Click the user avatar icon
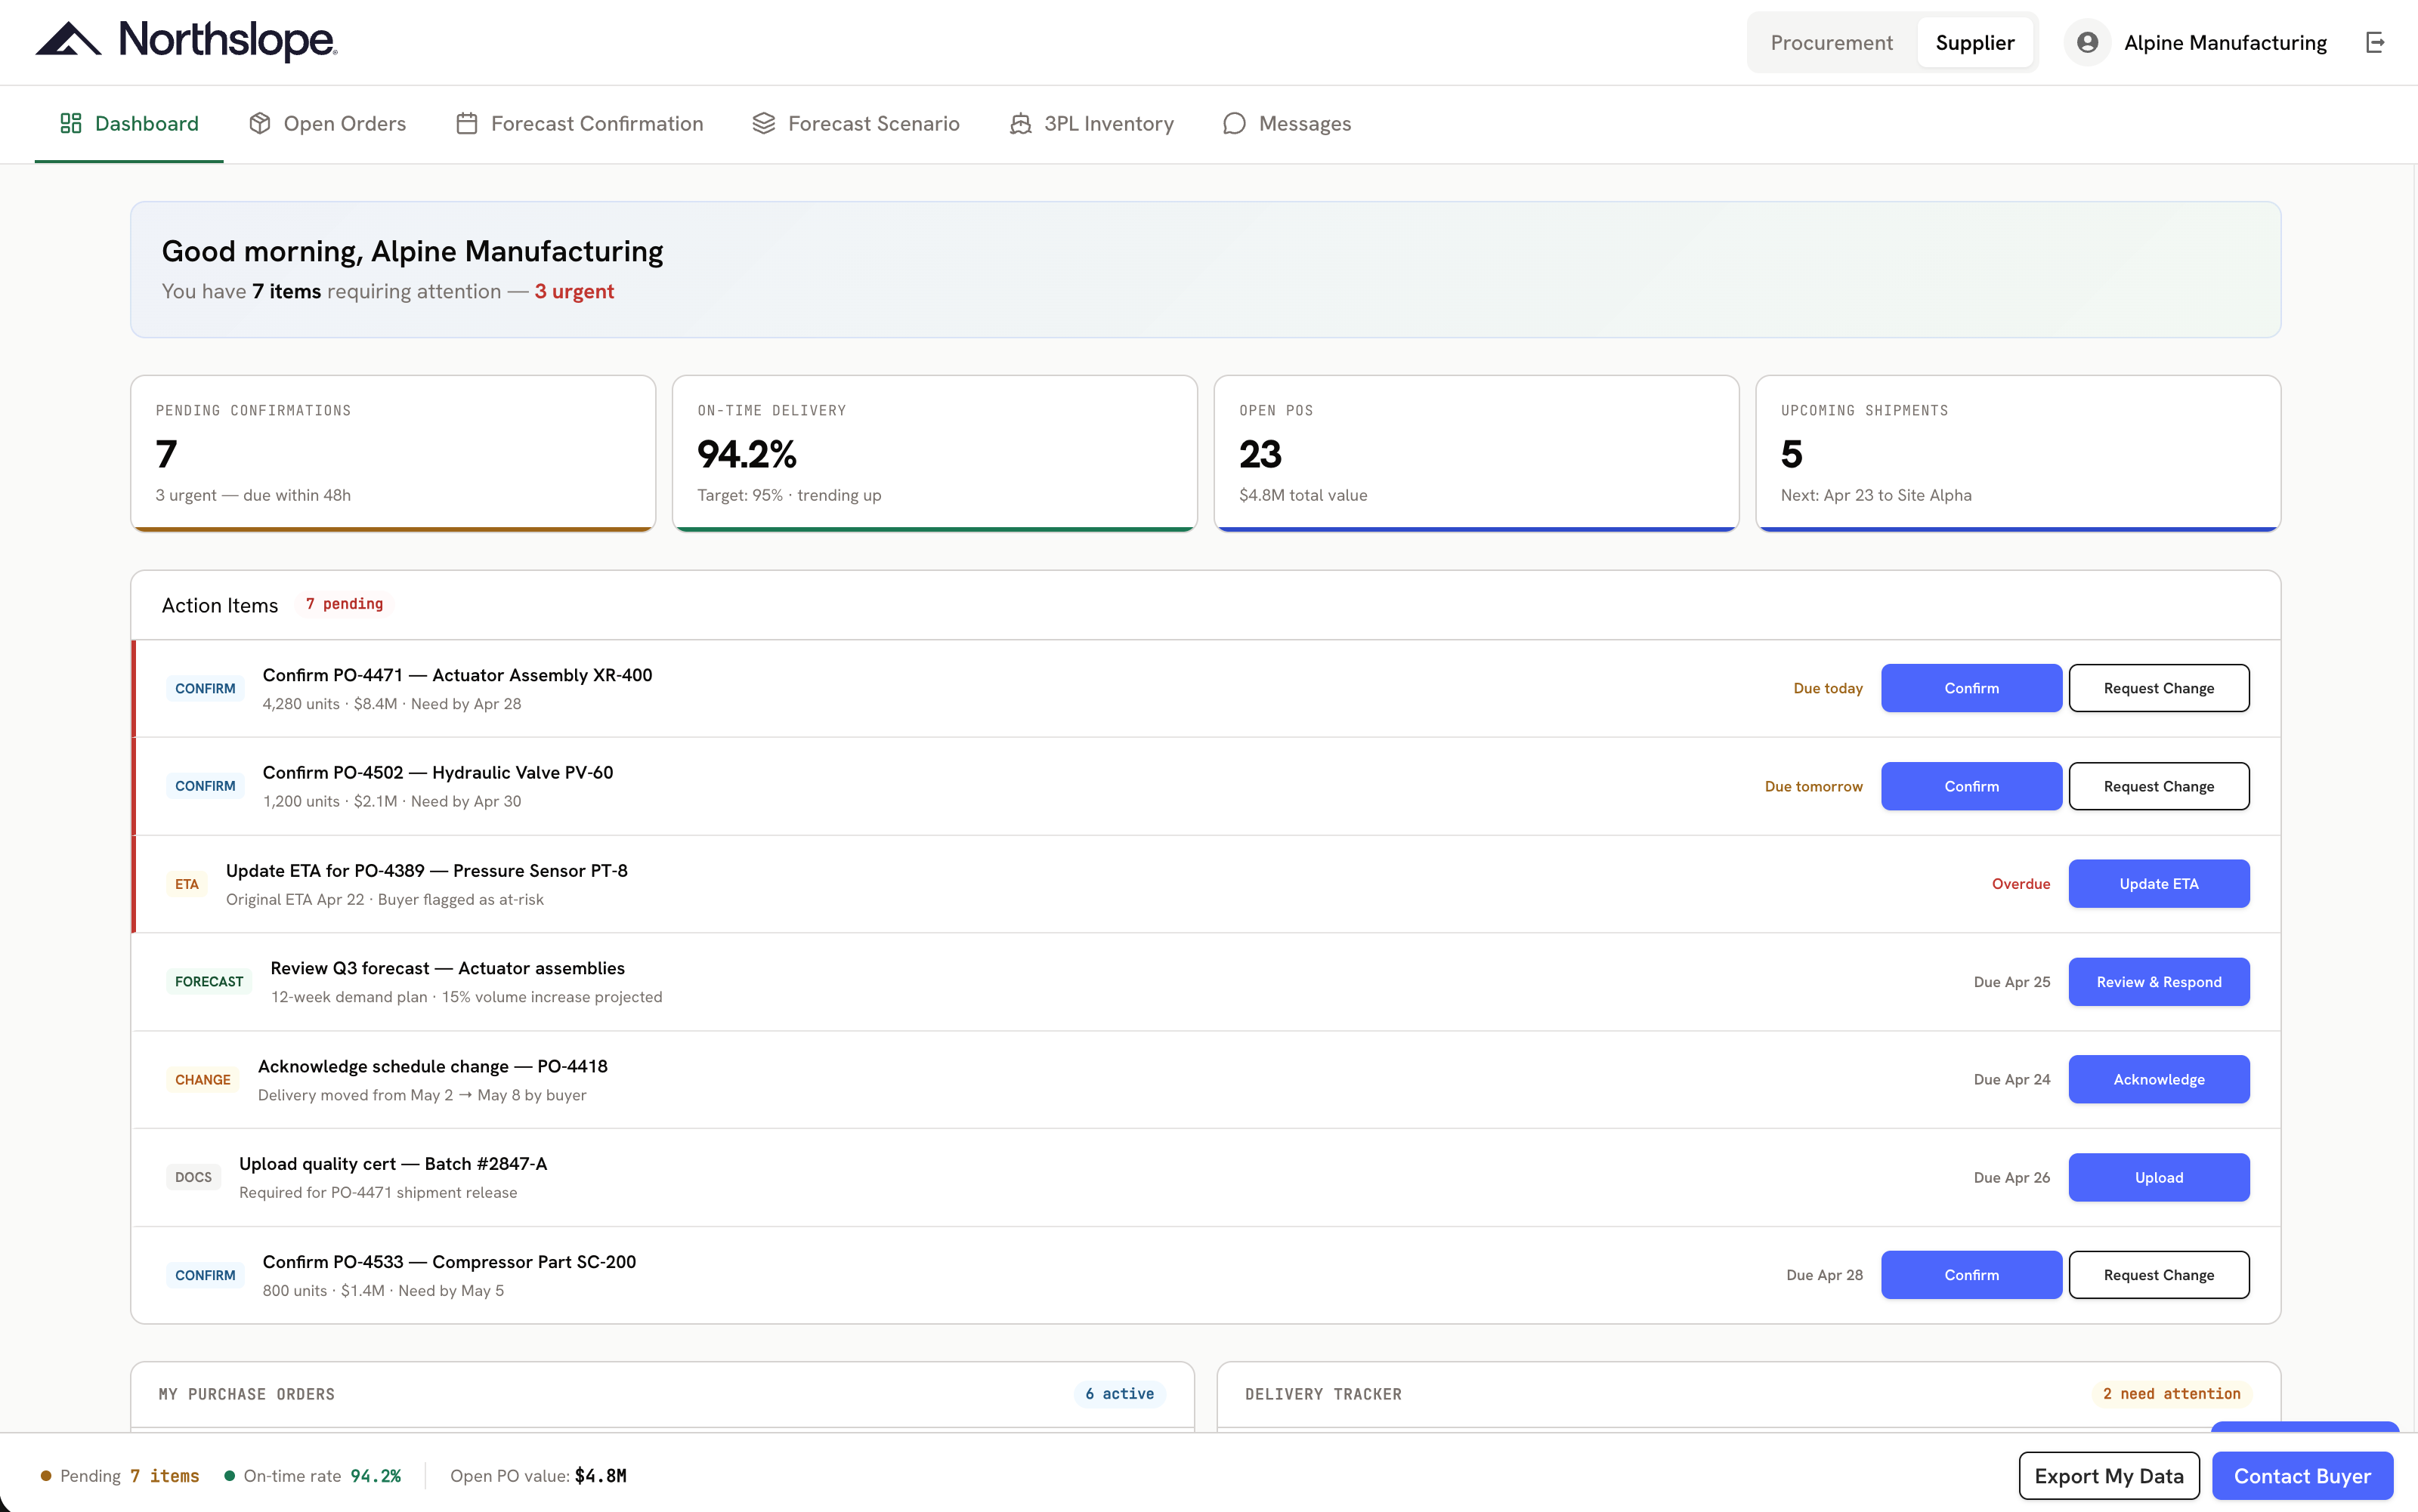Image resolution: width=2418 pixels, height=1512 pixels. coord(2087,42)
